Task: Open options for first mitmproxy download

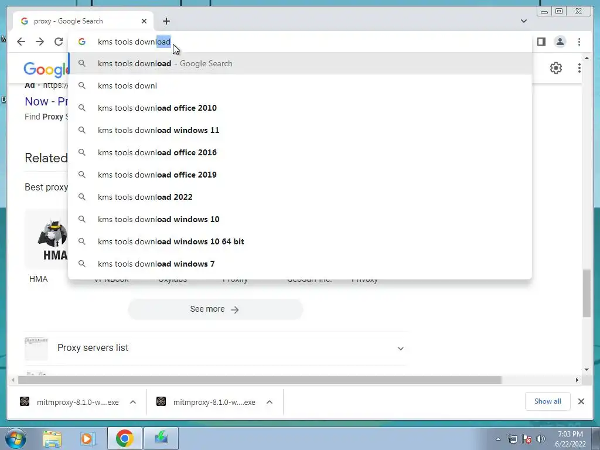Action: (133, 402)
